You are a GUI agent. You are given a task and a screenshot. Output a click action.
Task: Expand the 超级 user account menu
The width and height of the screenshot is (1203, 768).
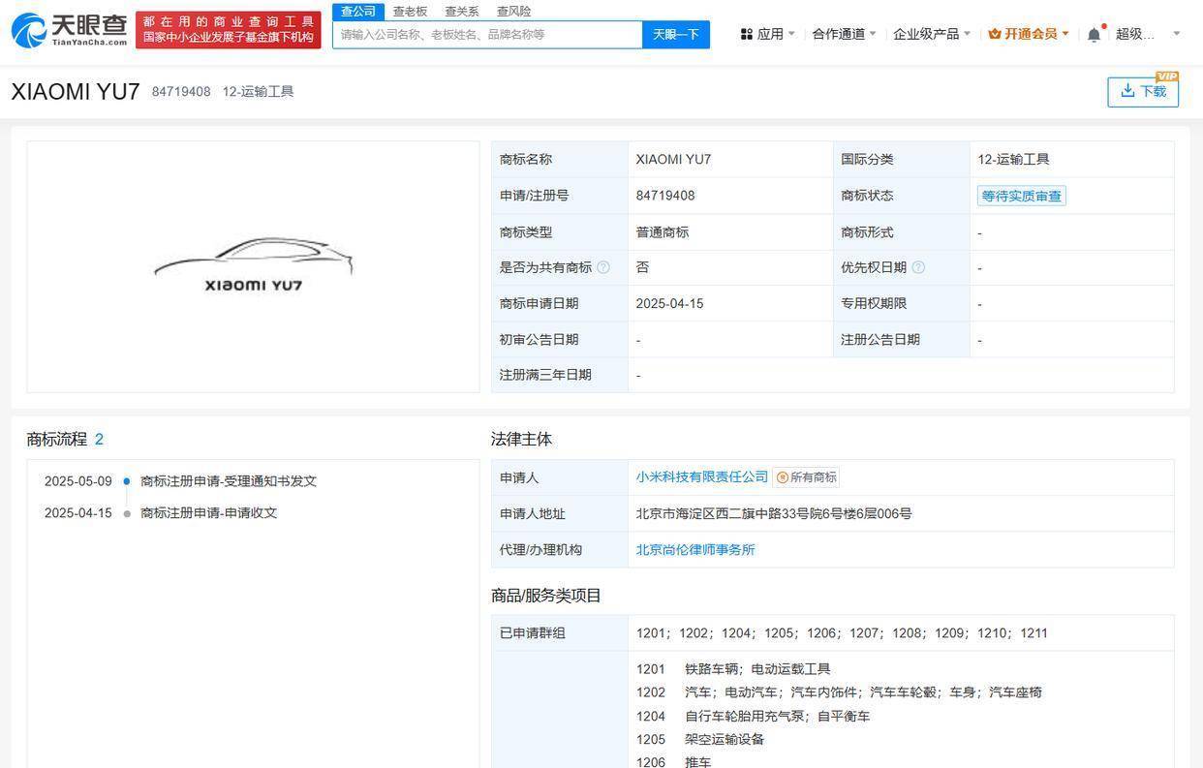[x=1148, y=34]
